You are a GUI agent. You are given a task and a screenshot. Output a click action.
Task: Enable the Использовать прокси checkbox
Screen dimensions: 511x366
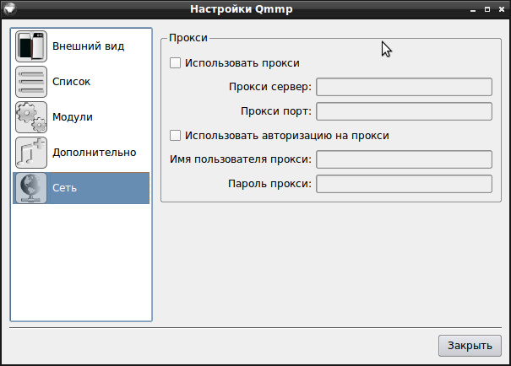click(176, 62)
